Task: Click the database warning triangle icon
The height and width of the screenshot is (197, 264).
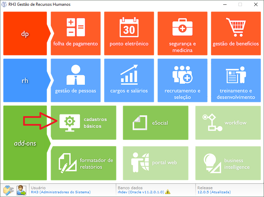Action: point(168,192)
